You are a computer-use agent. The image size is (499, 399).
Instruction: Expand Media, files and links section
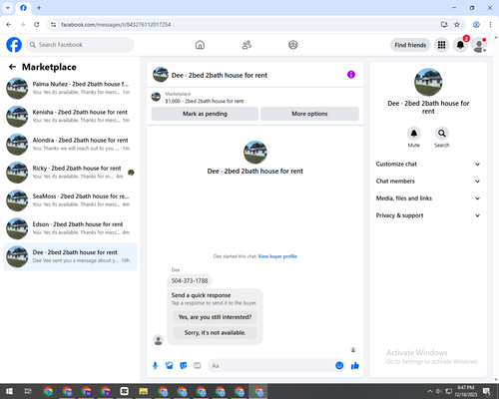pyautogui.click(x=428, y=199)
